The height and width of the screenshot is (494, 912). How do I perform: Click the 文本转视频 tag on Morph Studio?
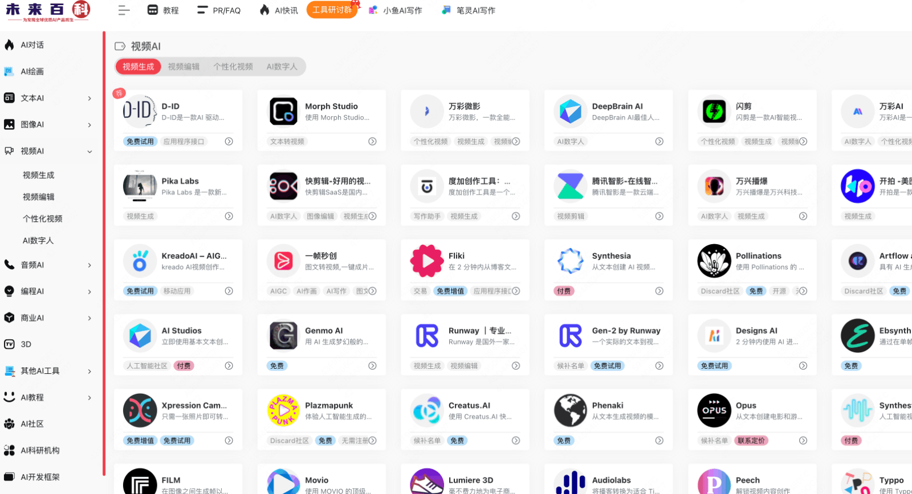[x=287, y=141]
